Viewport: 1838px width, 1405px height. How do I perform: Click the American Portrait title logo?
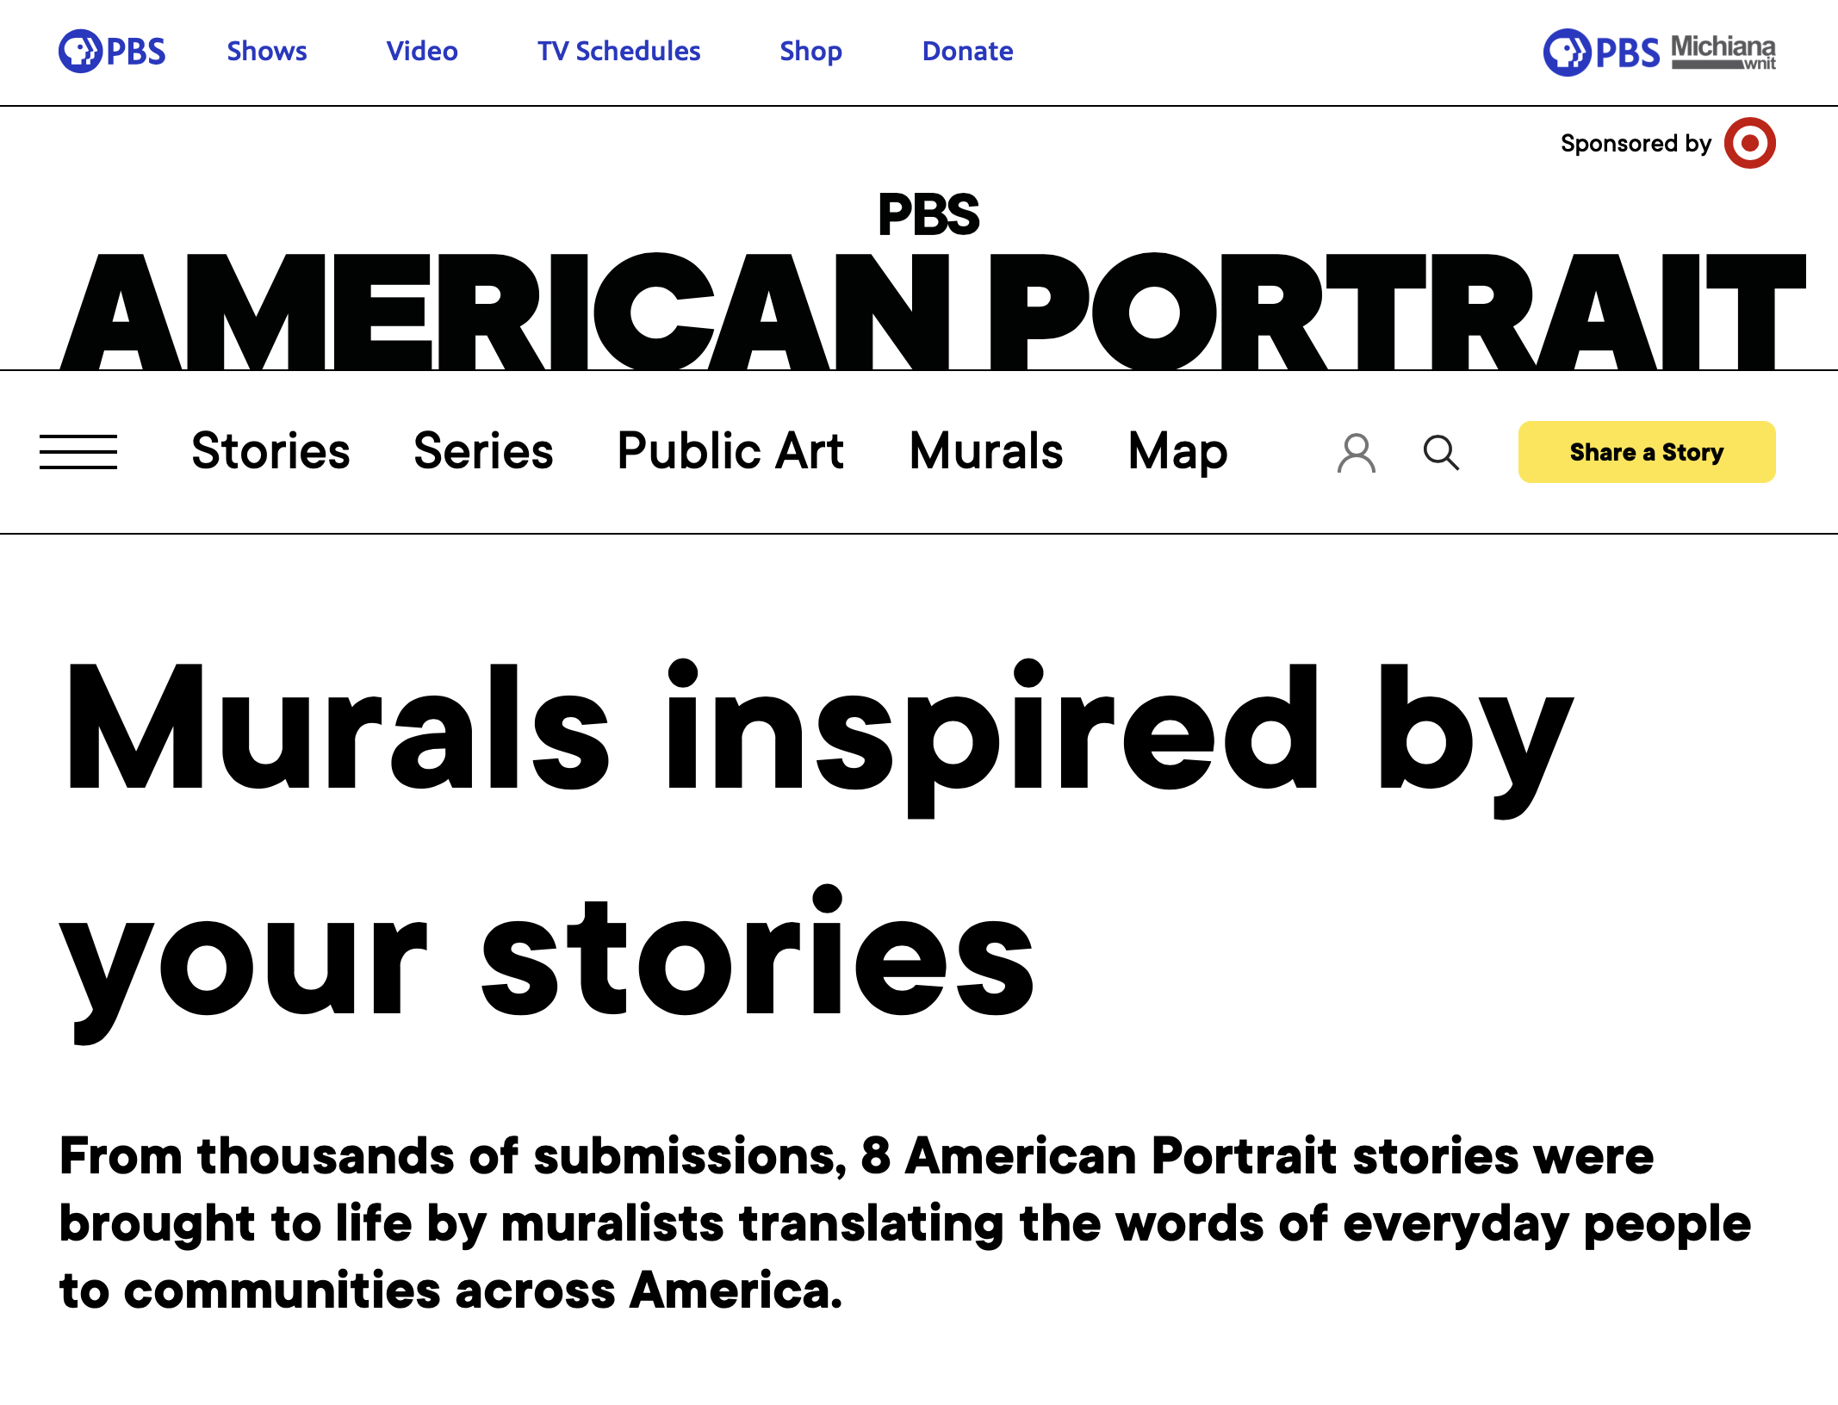(932, 312)
